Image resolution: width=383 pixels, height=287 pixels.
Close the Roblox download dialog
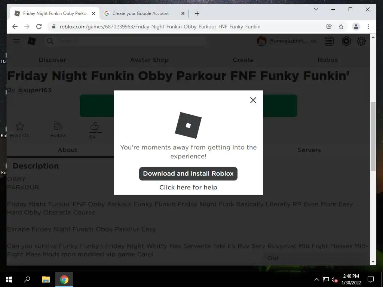pos(253,100)
